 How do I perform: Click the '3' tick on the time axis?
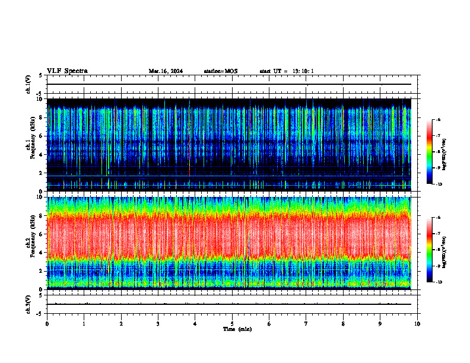tap(158, 324)
